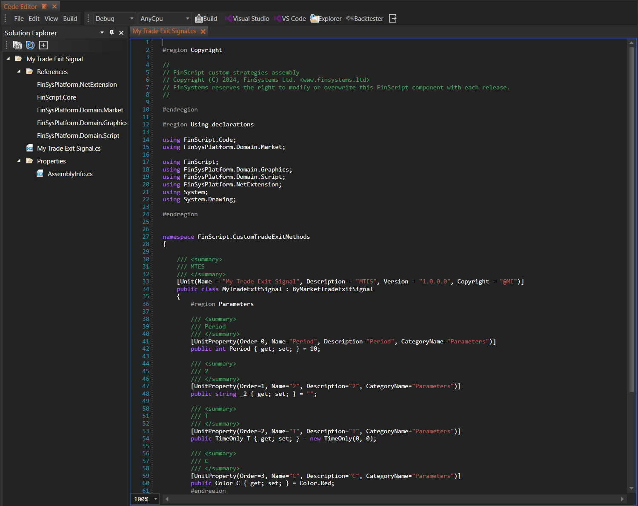The image size is (638, 506).
Task: Click the show all files icon
Action: pyautogui.click(x=17, y=45)
